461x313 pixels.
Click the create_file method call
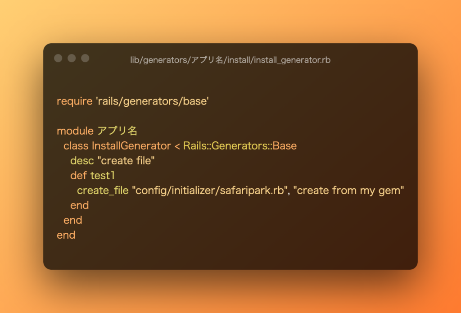click(102, 191)
